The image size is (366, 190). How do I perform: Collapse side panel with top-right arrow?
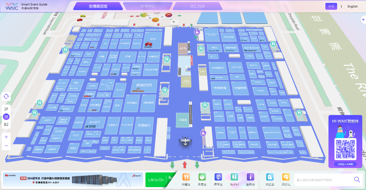point(363,20)
